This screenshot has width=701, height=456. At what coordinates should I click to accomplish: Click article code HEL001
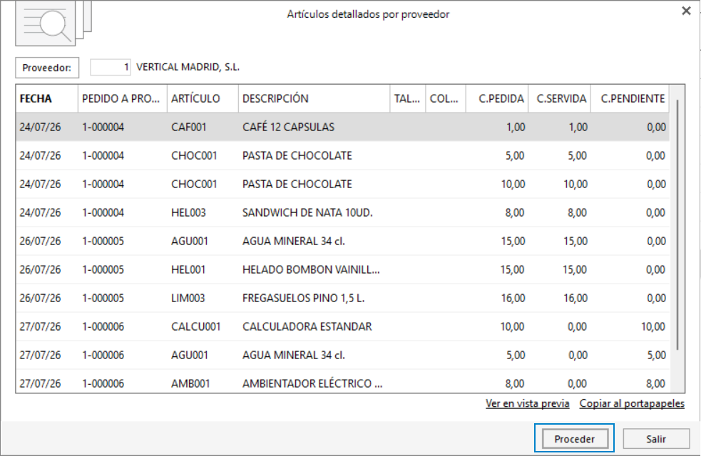pyautogui.click(x=188, y=270)
